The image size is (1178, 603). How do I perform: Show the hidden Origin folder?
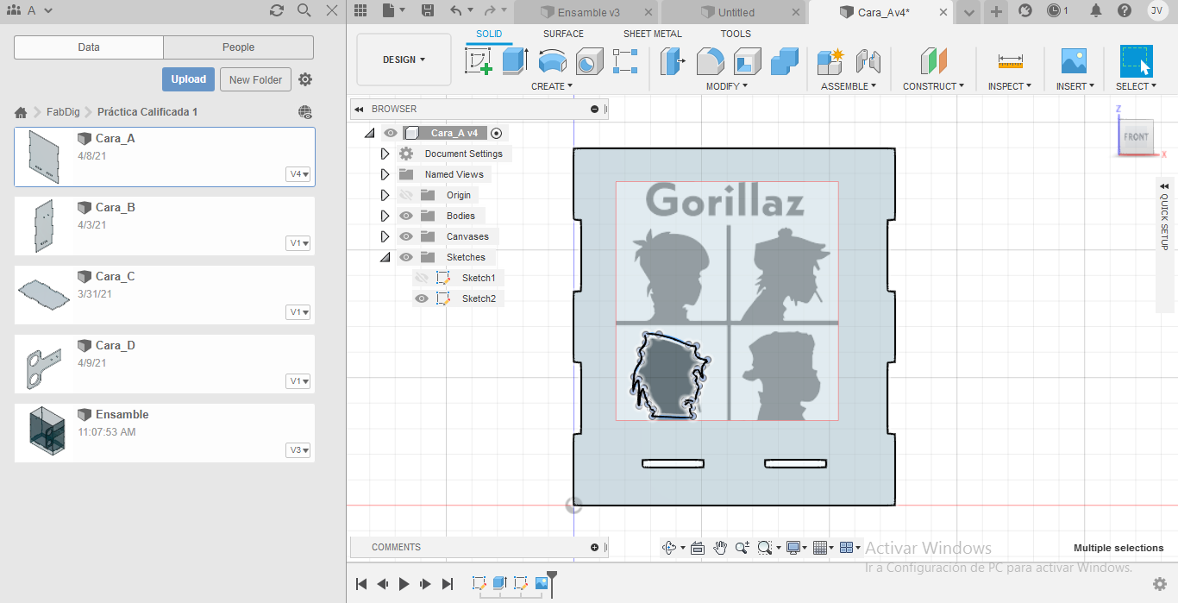407,195
